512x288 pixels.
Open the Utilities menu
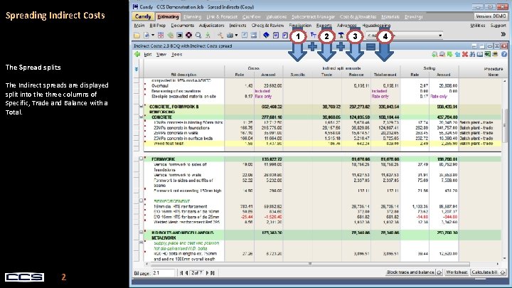pos(478,26)
